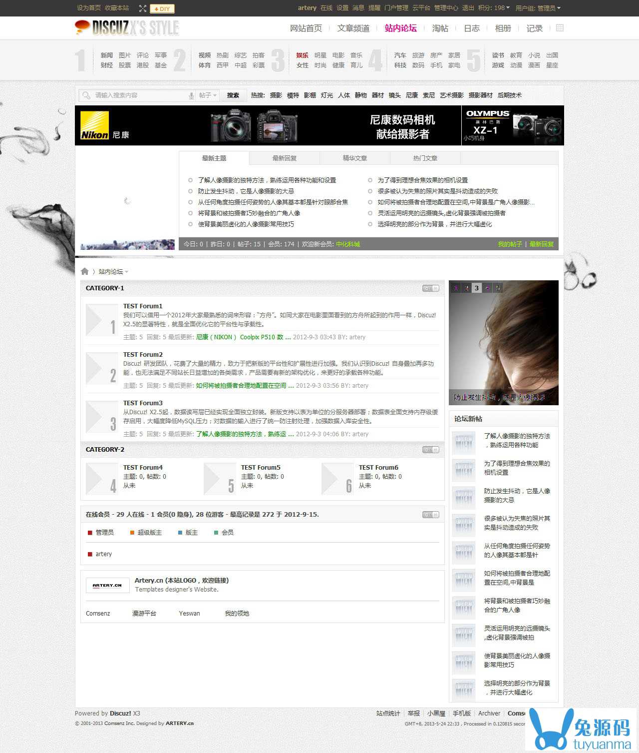
Task: Open 相册 in main navigation
Action: click(x=503, y=28)
